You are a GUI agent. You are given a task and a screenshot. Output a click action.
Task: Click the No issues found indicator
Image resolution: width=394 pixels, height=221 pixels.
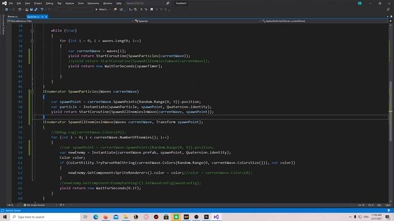coord(34,205)
